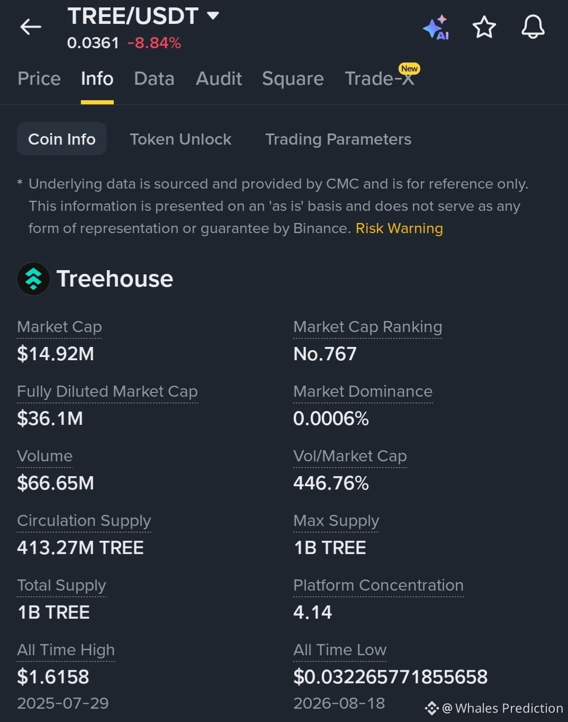The height and width of the screenshot is (722, 568).
Task: Select the Trade-X tab
Action: (x=380, y=78)
